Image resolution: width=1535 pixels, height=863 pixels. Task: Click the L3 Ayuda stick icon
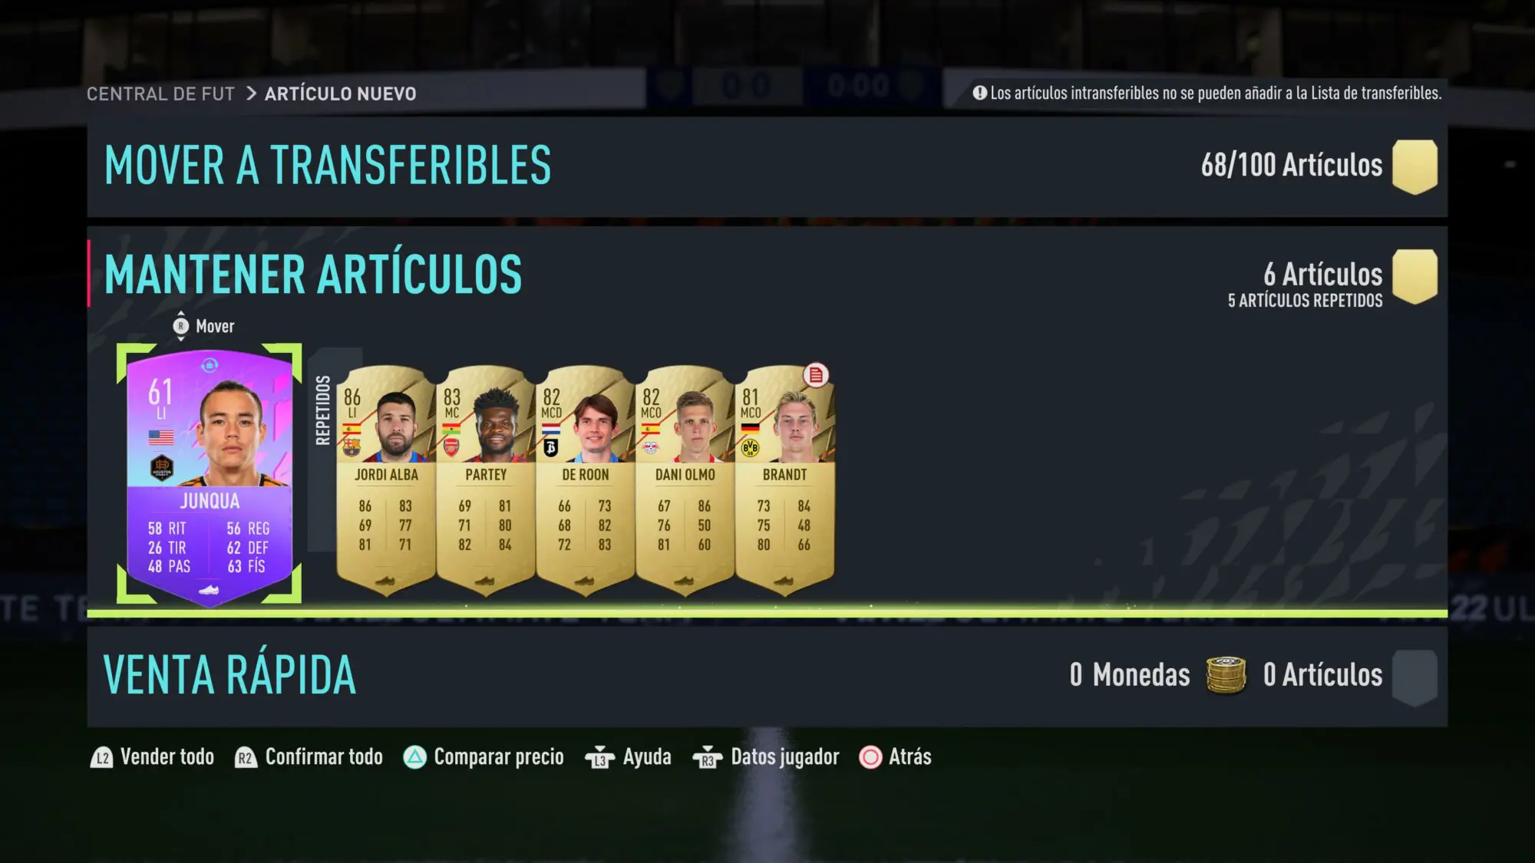point(599,758)
